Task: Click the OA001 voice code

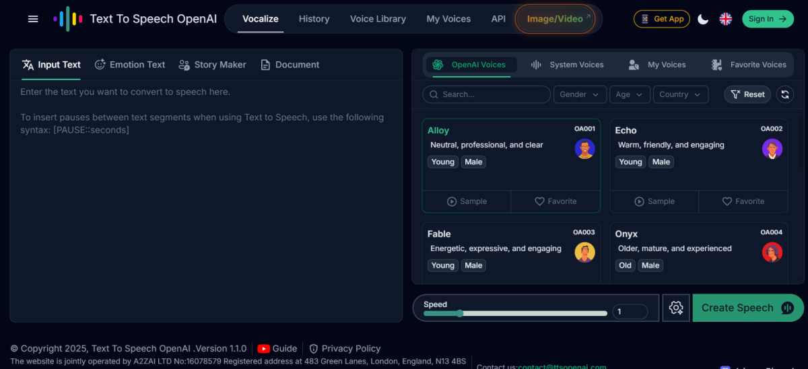Action: [x=584, y=129]
